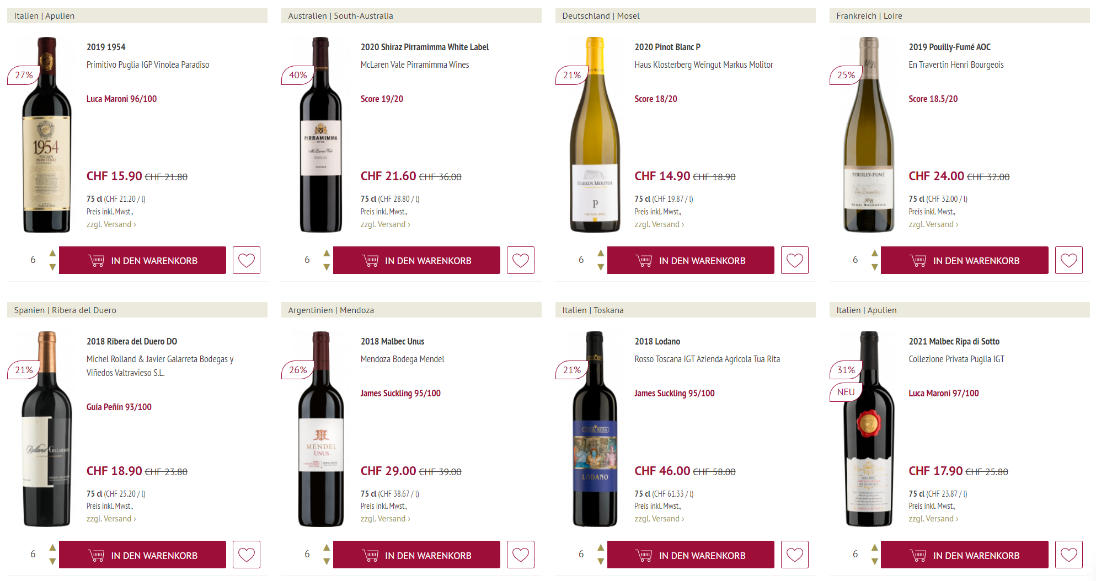Viewport: 1096px width, 581px height.
Task: Add Ribera del Duero DO to favorites
Action: (x=246, y=555)
